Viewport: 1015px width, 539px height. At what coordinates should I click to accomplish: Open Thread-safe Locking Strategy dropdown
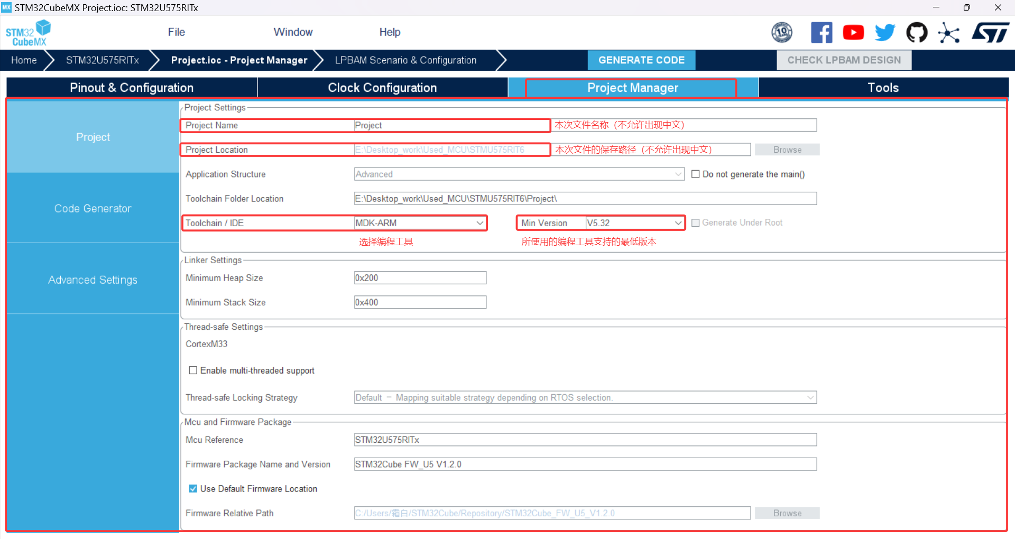pos(586,397)
